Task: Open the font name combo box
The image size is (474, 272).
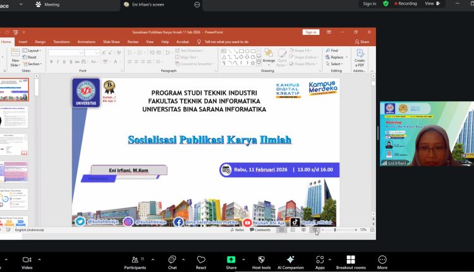Action: click(66, 53)
